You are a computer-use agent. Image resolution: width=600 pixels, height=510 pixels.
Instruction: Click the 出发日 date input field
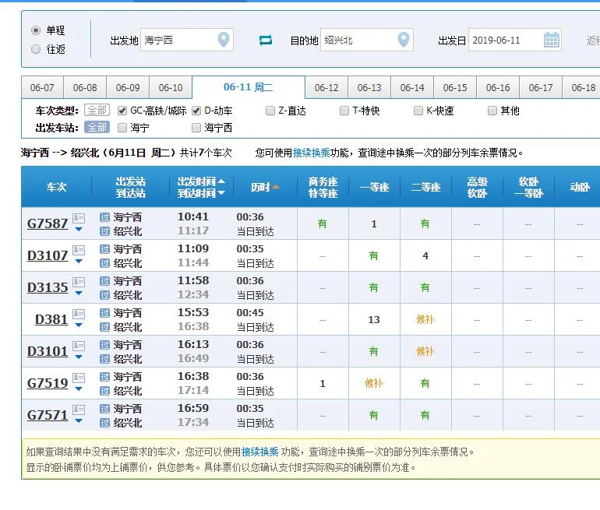pyautogui.click(x=514, y=40)
